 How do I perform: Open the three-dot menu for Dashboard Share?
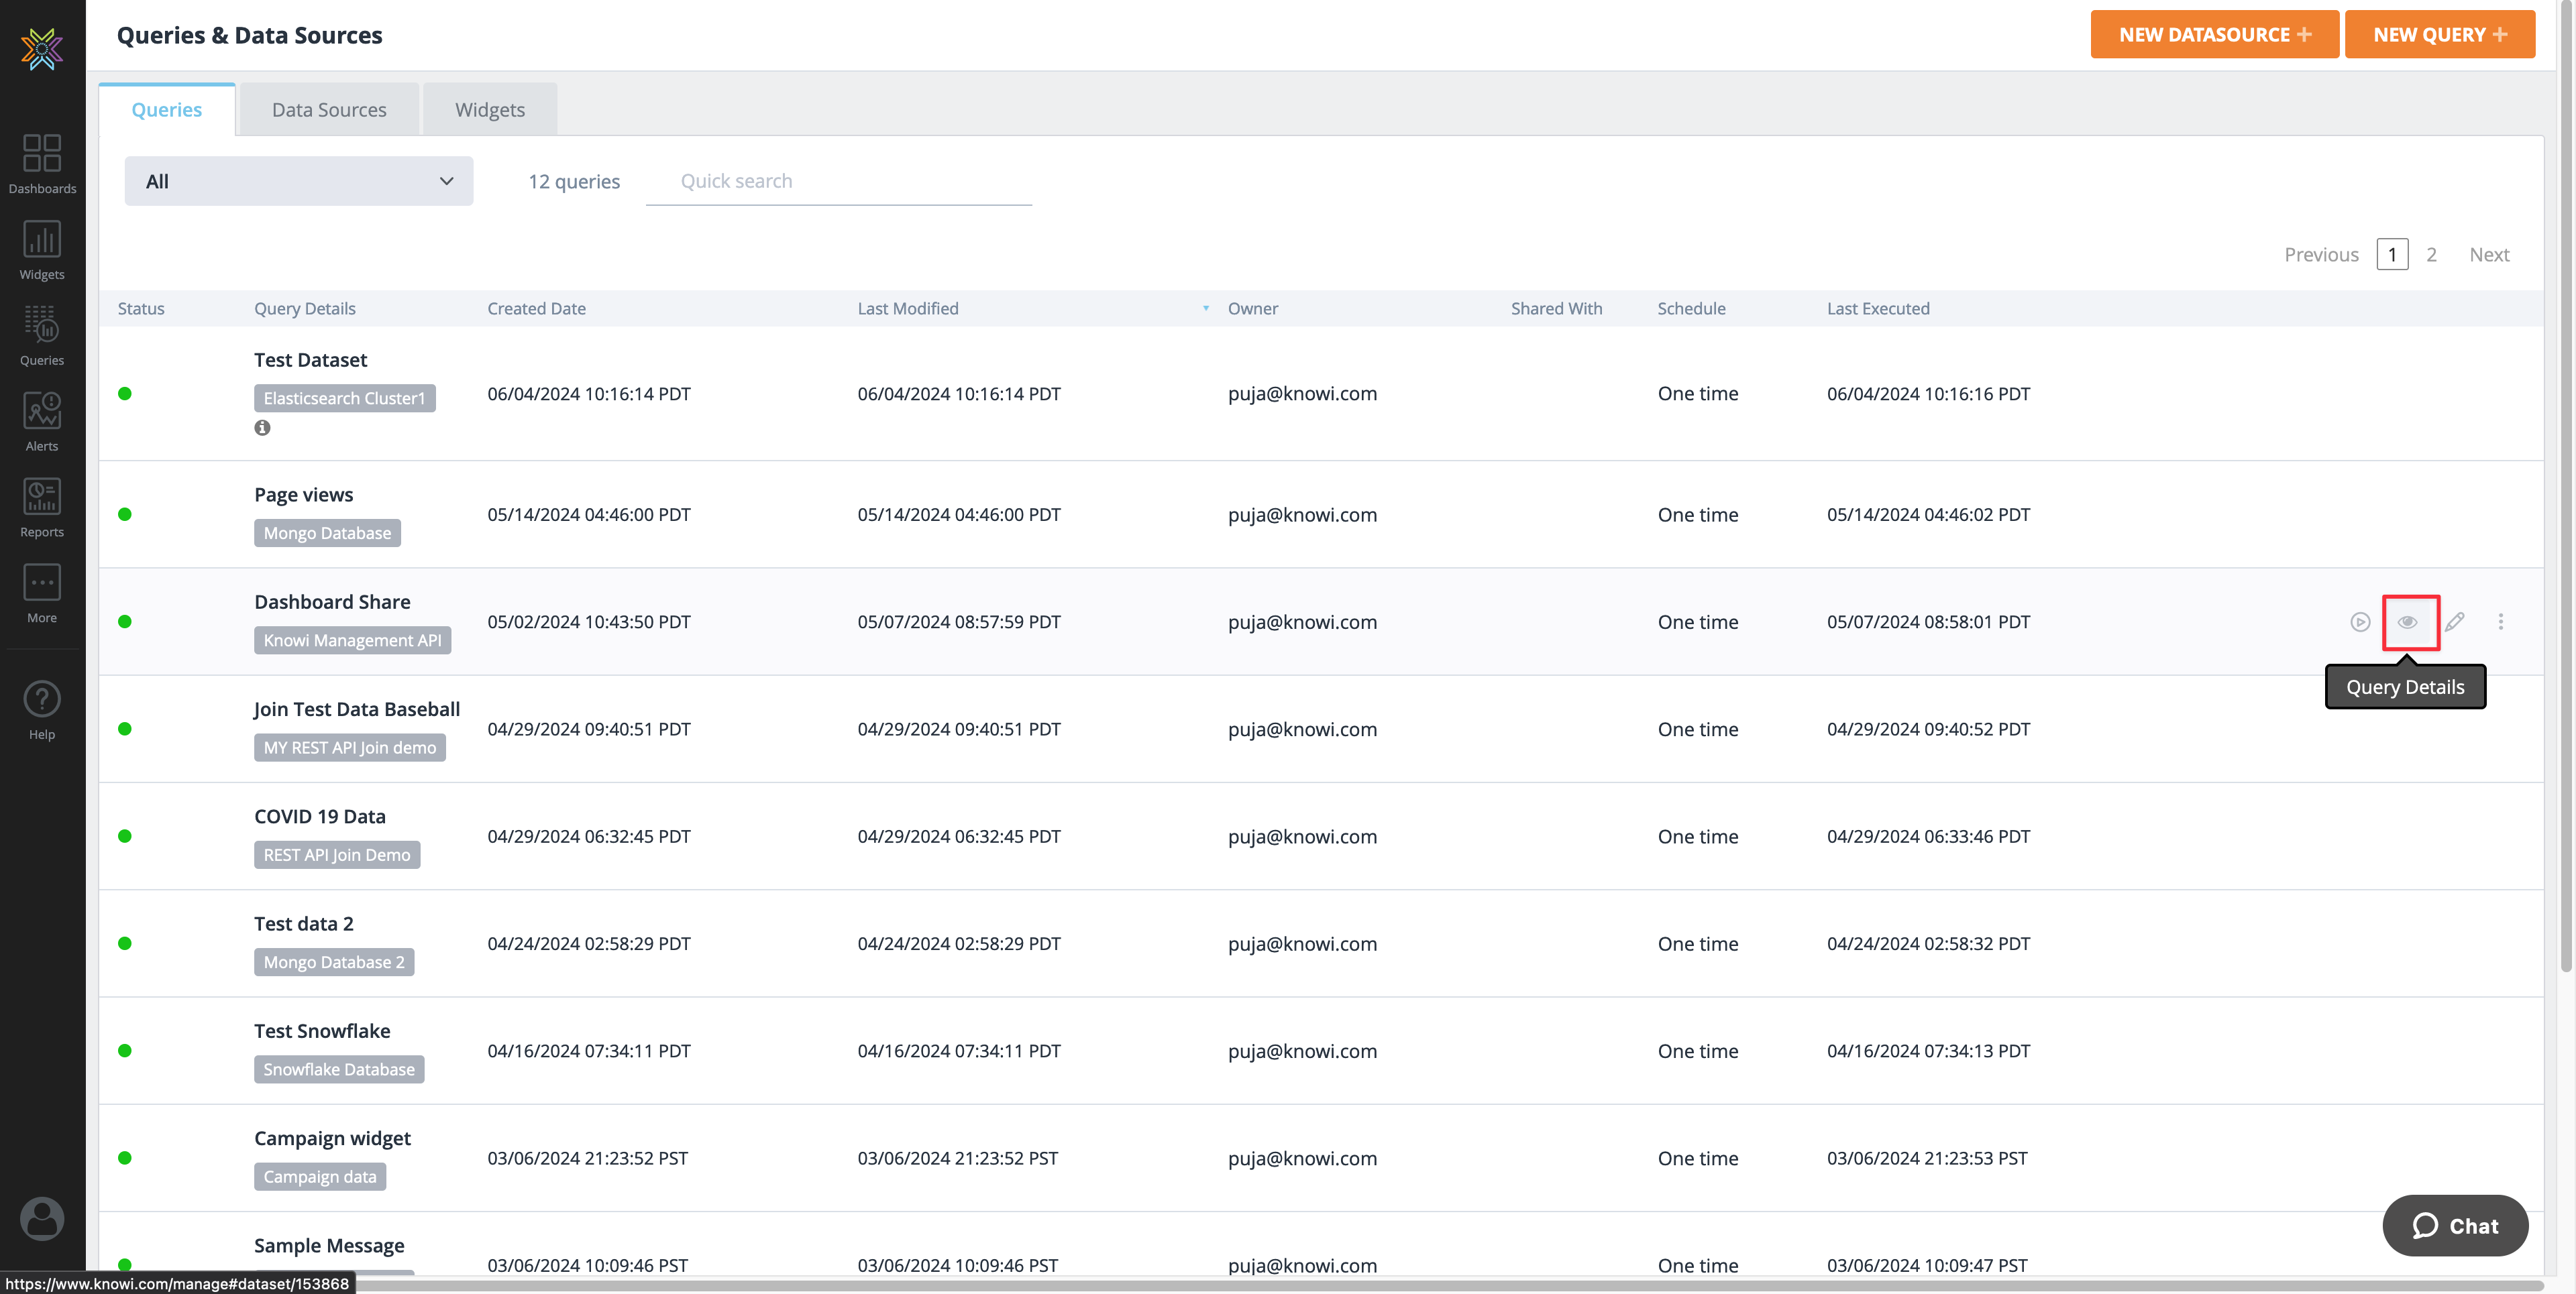click(2502, 622)
